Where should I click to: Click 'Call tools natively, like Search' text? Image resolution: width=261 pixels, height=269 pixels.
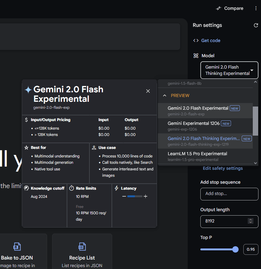point(127,162)
